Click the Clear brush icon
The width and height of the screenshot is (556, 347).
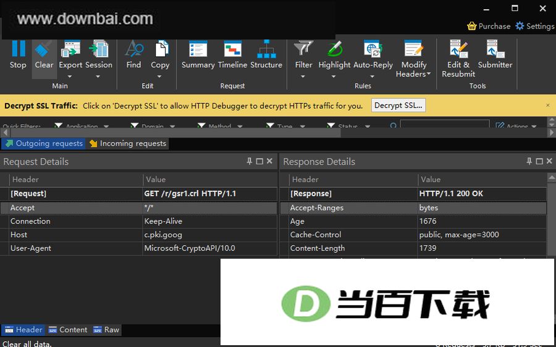coord(44,49)
